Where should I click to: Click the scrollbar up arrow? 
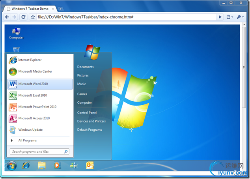(244, 25)
